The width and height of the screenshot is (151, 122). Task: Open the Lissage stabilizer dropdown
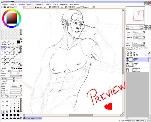click(93, 7)
